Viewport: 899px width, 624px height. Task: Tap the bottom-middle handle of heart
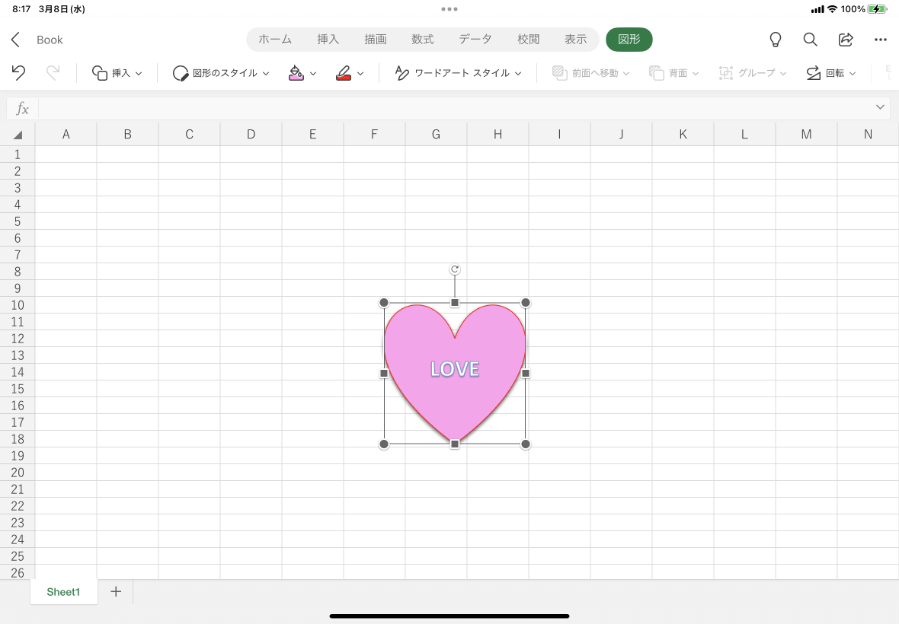click(x=455, y=444)
